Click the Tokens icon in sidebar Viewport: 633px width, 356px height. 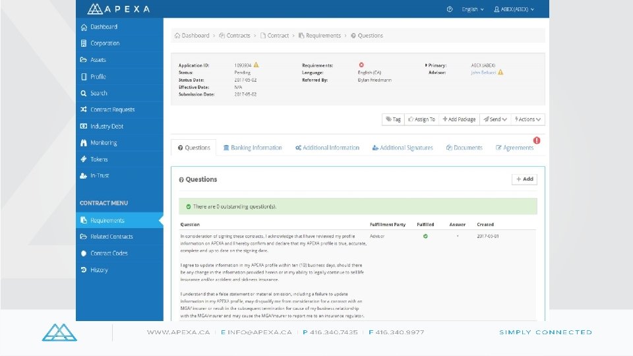coord(84,159)
